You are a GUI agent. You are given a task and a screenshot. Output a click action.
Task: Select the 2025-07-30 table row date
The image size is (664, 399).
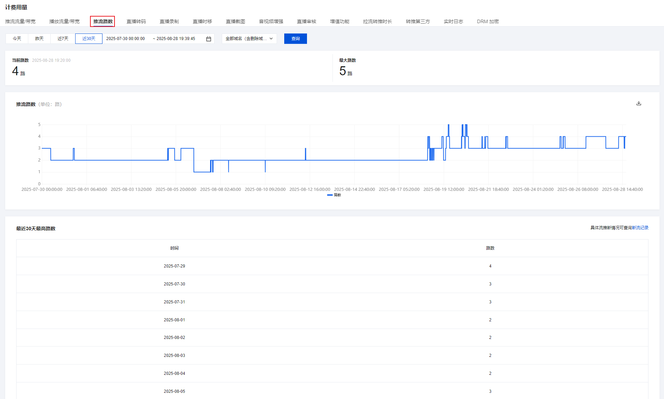pyautogui.click(x=175, y=284)
